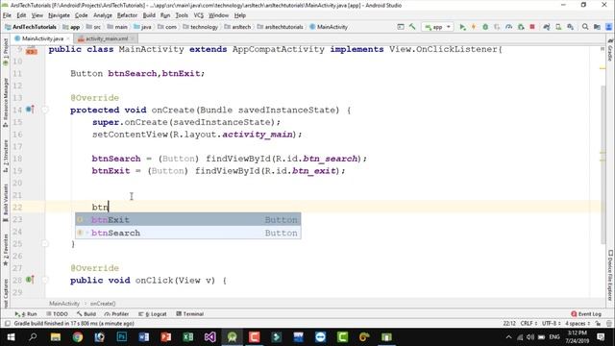Click the overridden method gutter icon on line 14

coord(30,110)
